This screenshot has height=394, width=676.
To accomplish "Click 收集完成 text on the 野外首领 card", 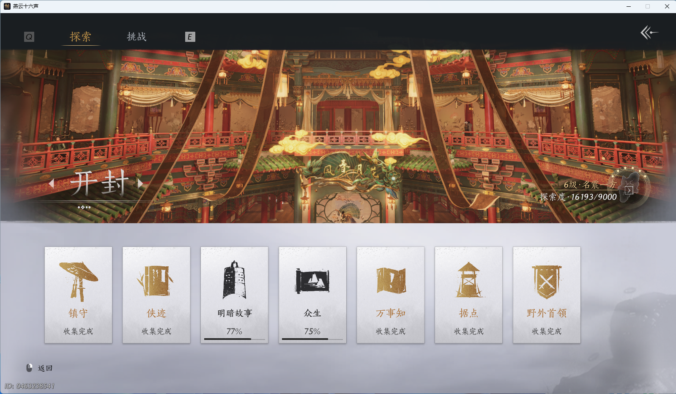I will point(547,331).
